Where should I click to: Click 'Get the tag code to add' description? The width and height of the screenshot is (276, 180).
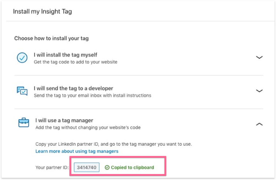coord(75,62)
